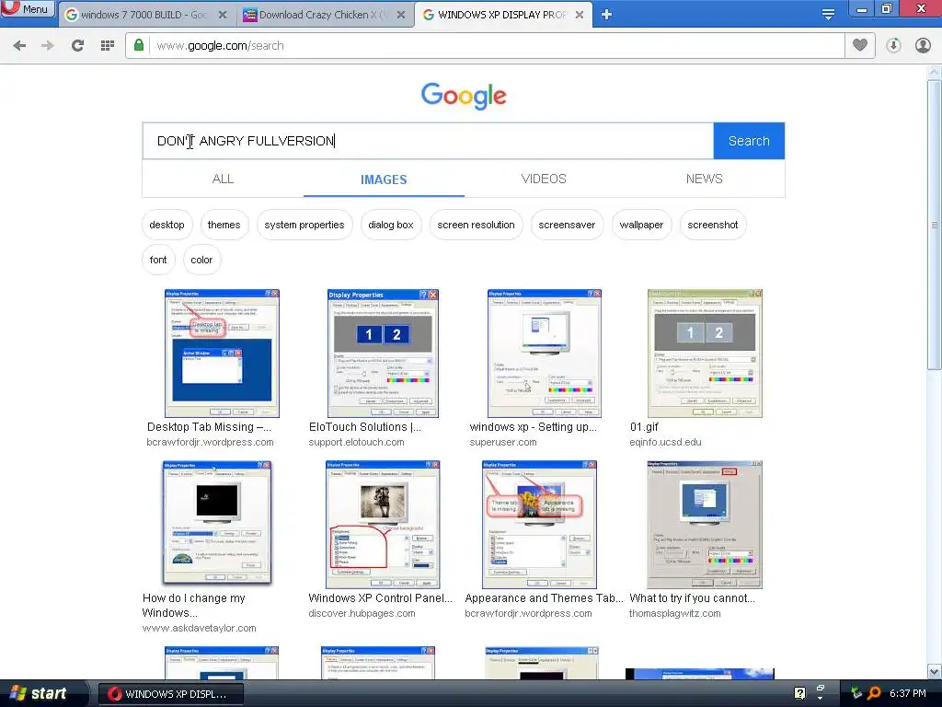The width and height of the screenshot is (942, 707).
Task: Click the www.askdavetaylor.com source link
Action: click(x=199, y=628)
